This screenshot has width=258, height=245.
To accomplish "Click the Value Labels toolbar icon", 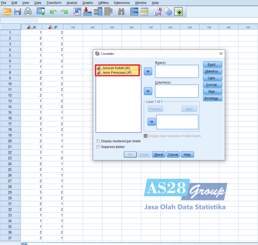I will coord(157,12).
